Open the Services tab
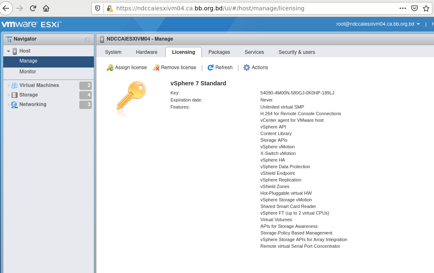This screenshot has height=273, width=434. 254,52
